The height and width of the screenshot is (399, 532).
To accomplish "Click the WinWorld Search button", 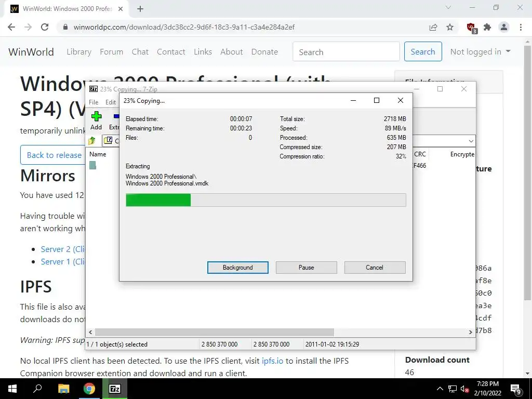I will coord(423,51).
